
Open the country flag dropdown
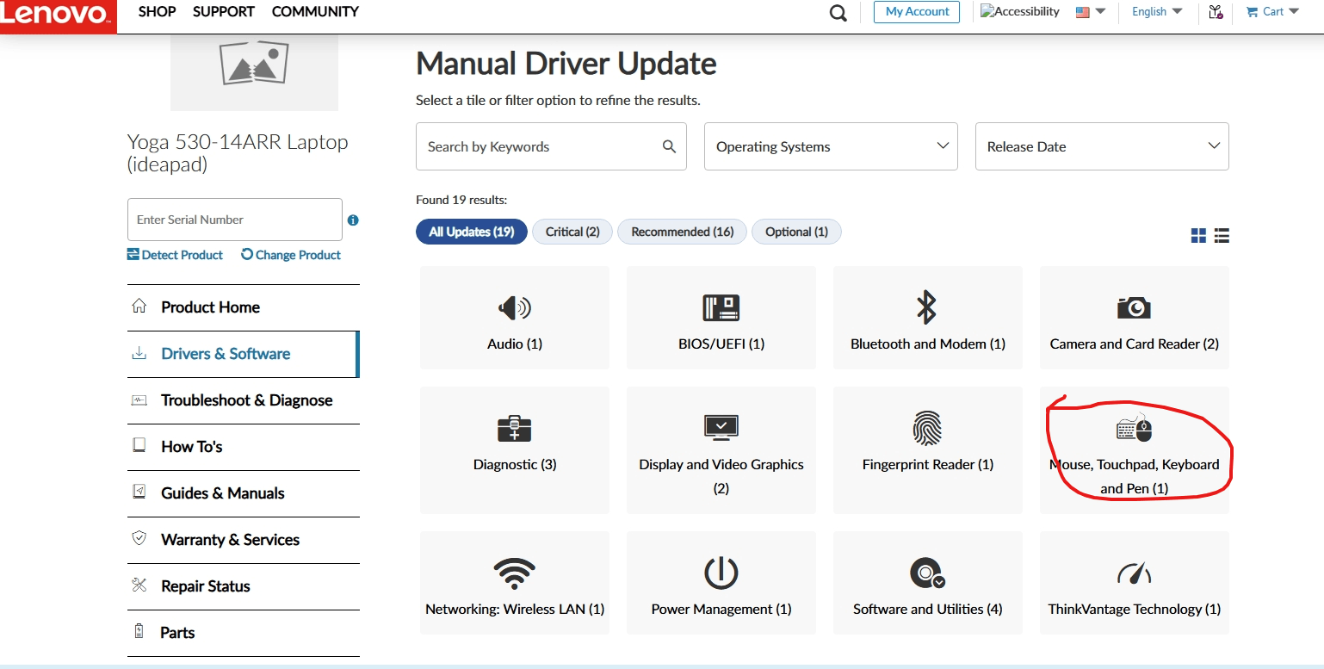(1091, 12)
